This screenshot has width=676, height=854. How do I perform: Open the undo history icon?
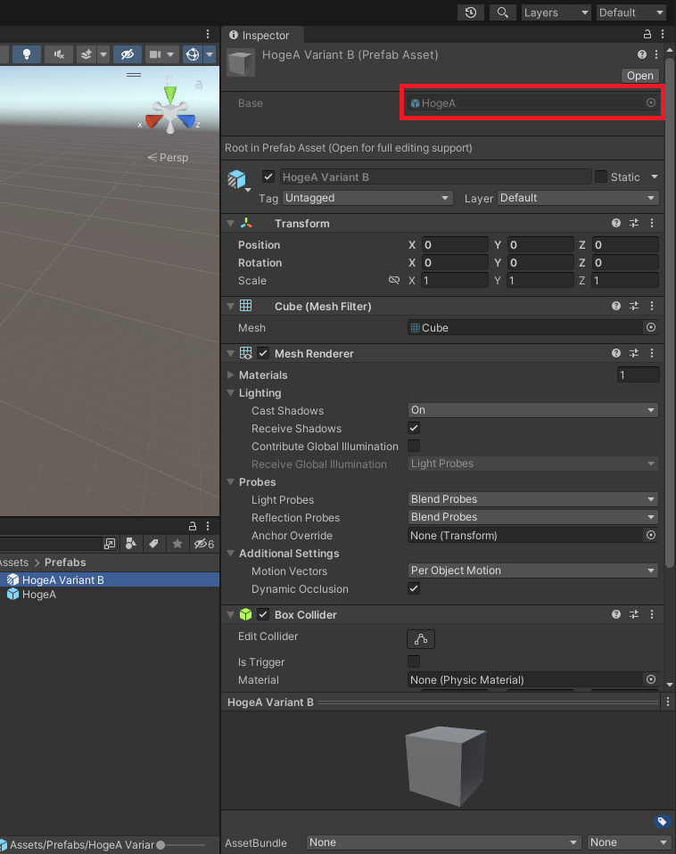(471, 12)
